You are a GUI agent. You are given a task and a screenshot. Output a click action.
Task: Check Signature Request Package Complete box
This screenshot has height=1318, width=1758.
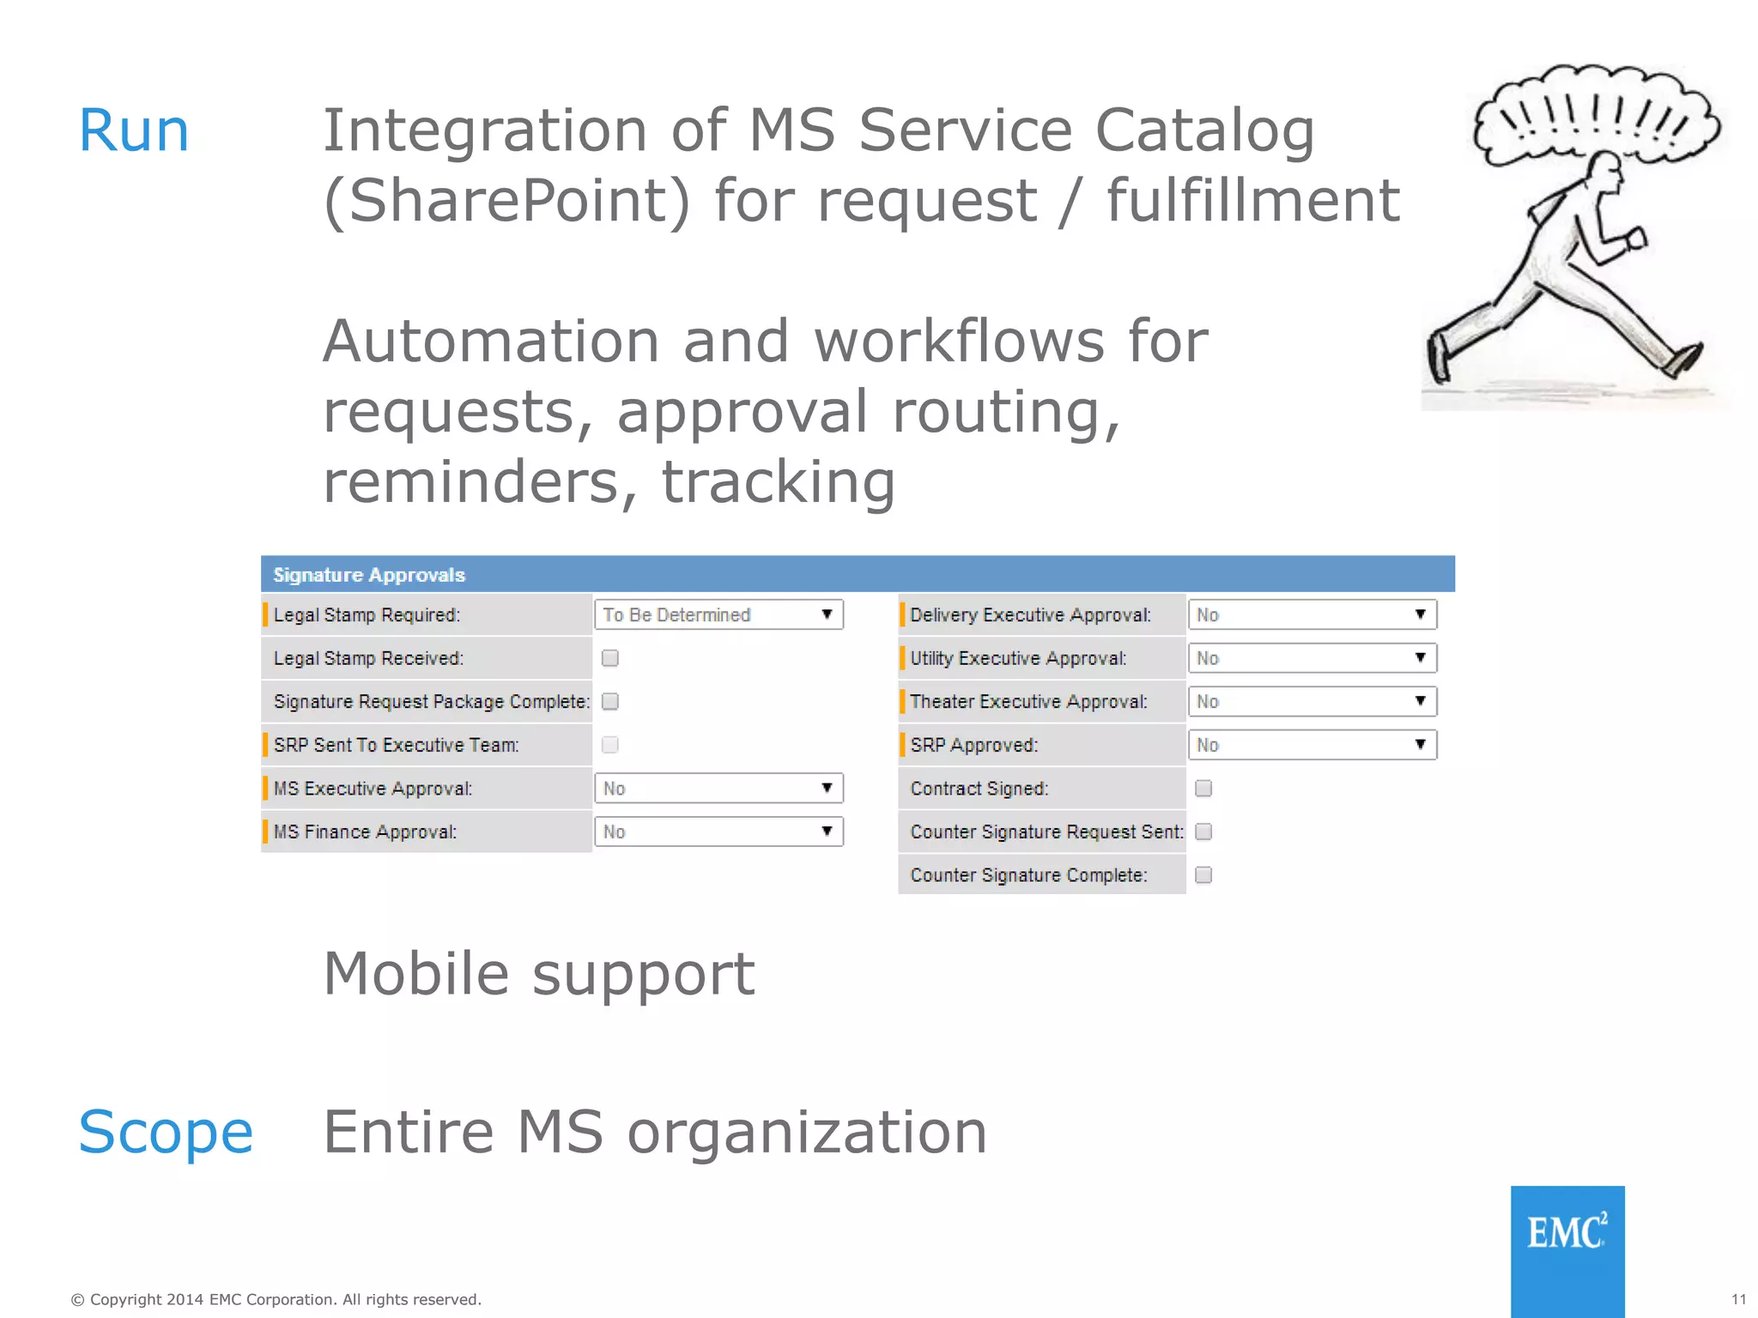[610, 702]
